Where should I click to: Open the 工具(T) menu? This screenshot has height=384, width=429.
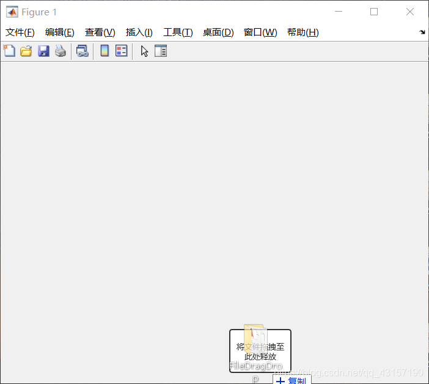coord(178,32)
